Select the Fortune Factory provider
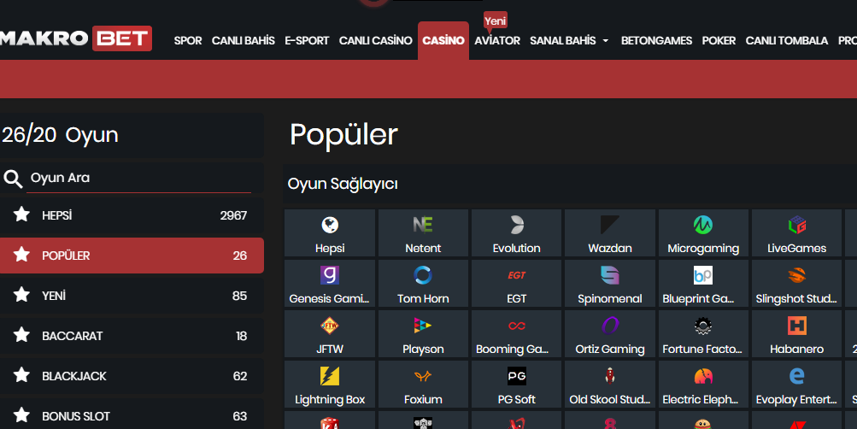857x429 pixels. (703, 334)
